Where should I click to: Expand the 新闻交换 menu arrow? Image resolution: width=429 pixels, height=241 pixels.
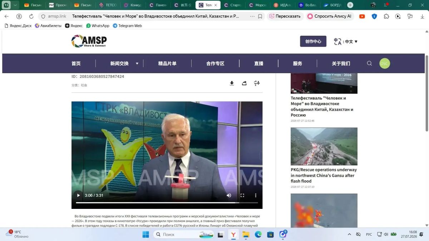point(137,64)
